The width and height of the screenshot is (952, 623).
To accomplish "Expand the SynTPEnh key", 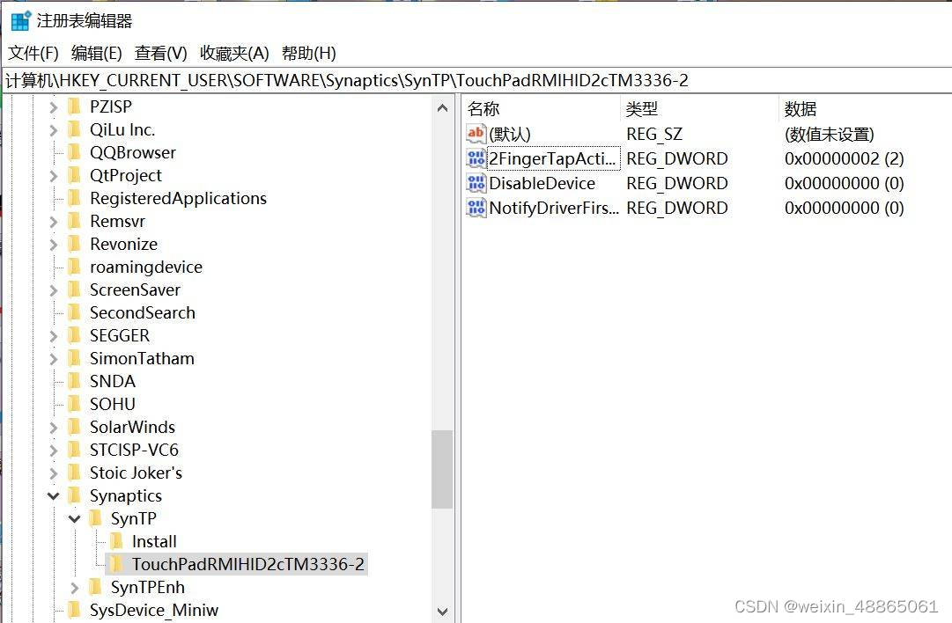I will (75, 588).
